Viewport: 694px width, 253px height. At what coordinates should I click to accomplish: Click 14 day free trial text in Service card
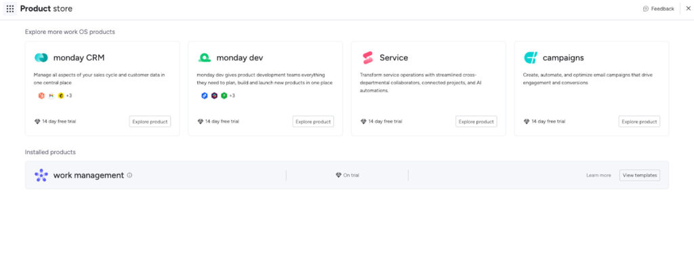click(x=385, y=121)
